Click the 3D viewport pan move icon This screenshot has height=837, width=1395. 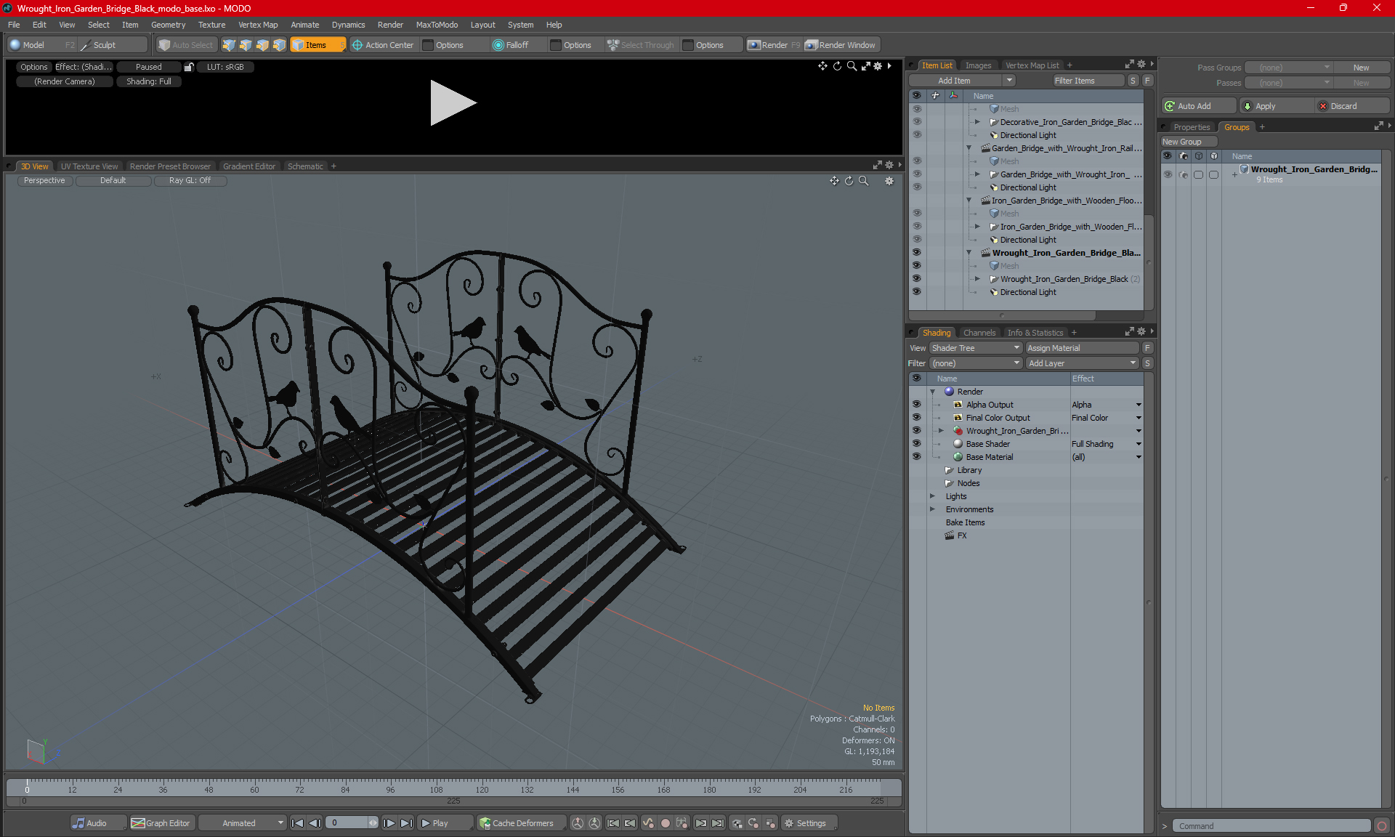point(834,181)
